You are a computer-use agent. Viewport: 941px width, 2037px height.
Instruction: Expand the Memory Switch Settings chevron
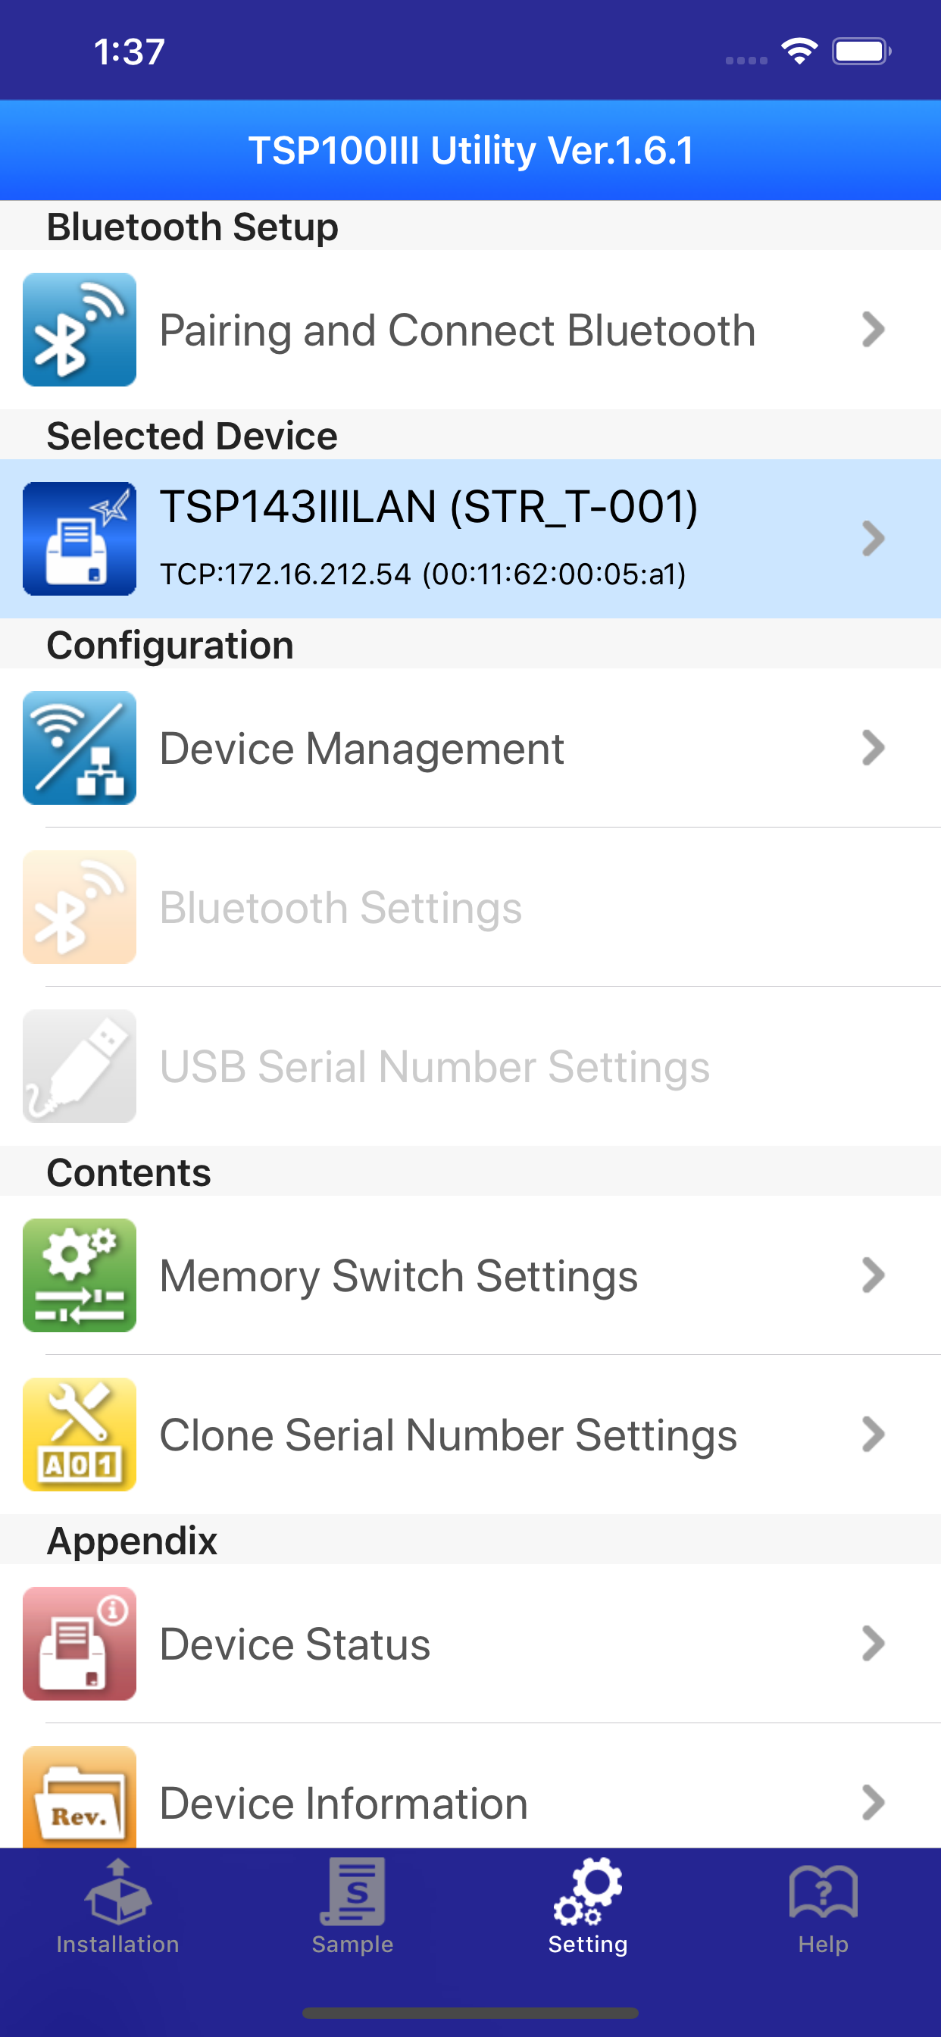(872, 1275)
